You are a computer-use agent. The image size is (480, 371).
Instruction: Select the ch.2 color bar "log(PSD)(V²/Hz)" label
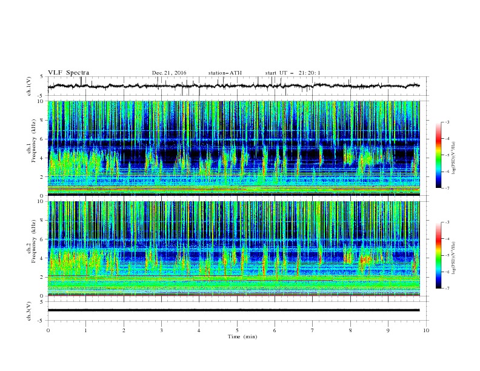(x=453, y=258)
